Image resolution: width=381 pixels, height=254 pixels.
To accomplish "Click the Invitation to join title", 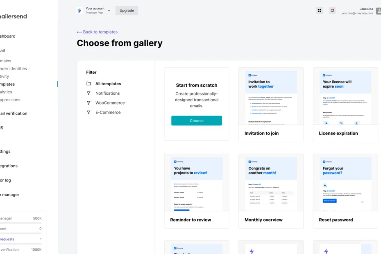I will (261, 133).
